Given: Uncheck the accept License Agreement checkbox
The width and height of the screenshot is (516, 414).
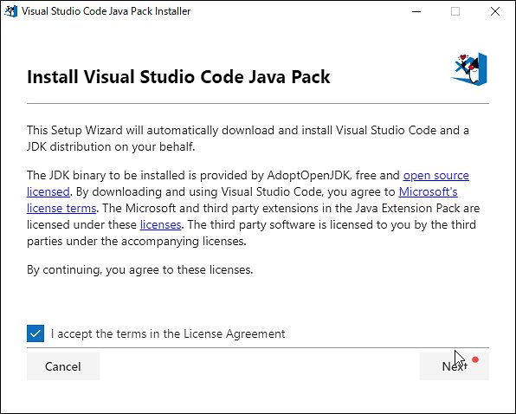Looking at the screenshot, I should tap(35, 333).
